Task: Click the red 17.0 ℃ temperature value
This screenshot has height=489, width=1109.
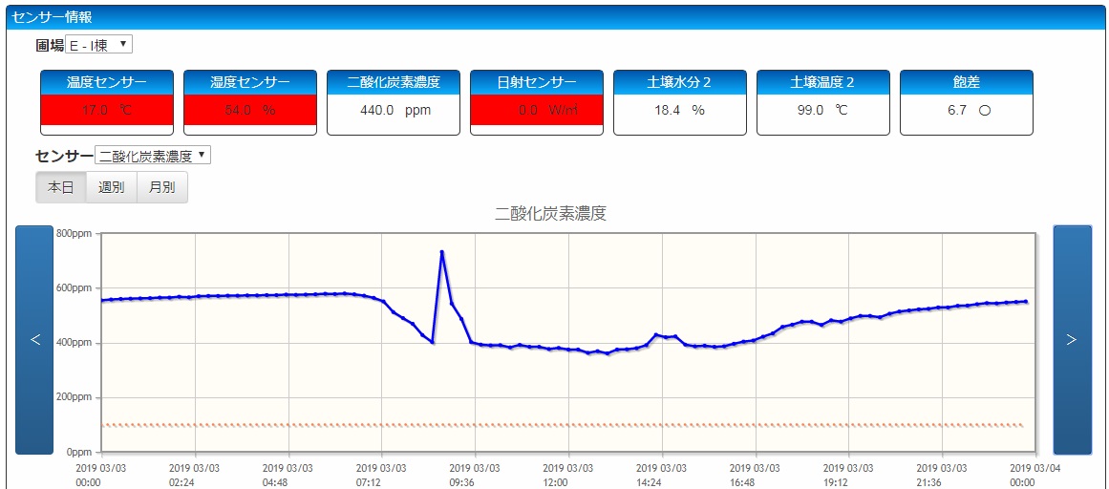Action: pyautogui.click(x=107, y=111)
